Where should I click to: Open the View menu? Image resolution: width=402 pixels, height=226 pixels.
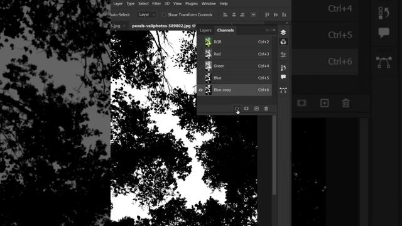point(177,4)
